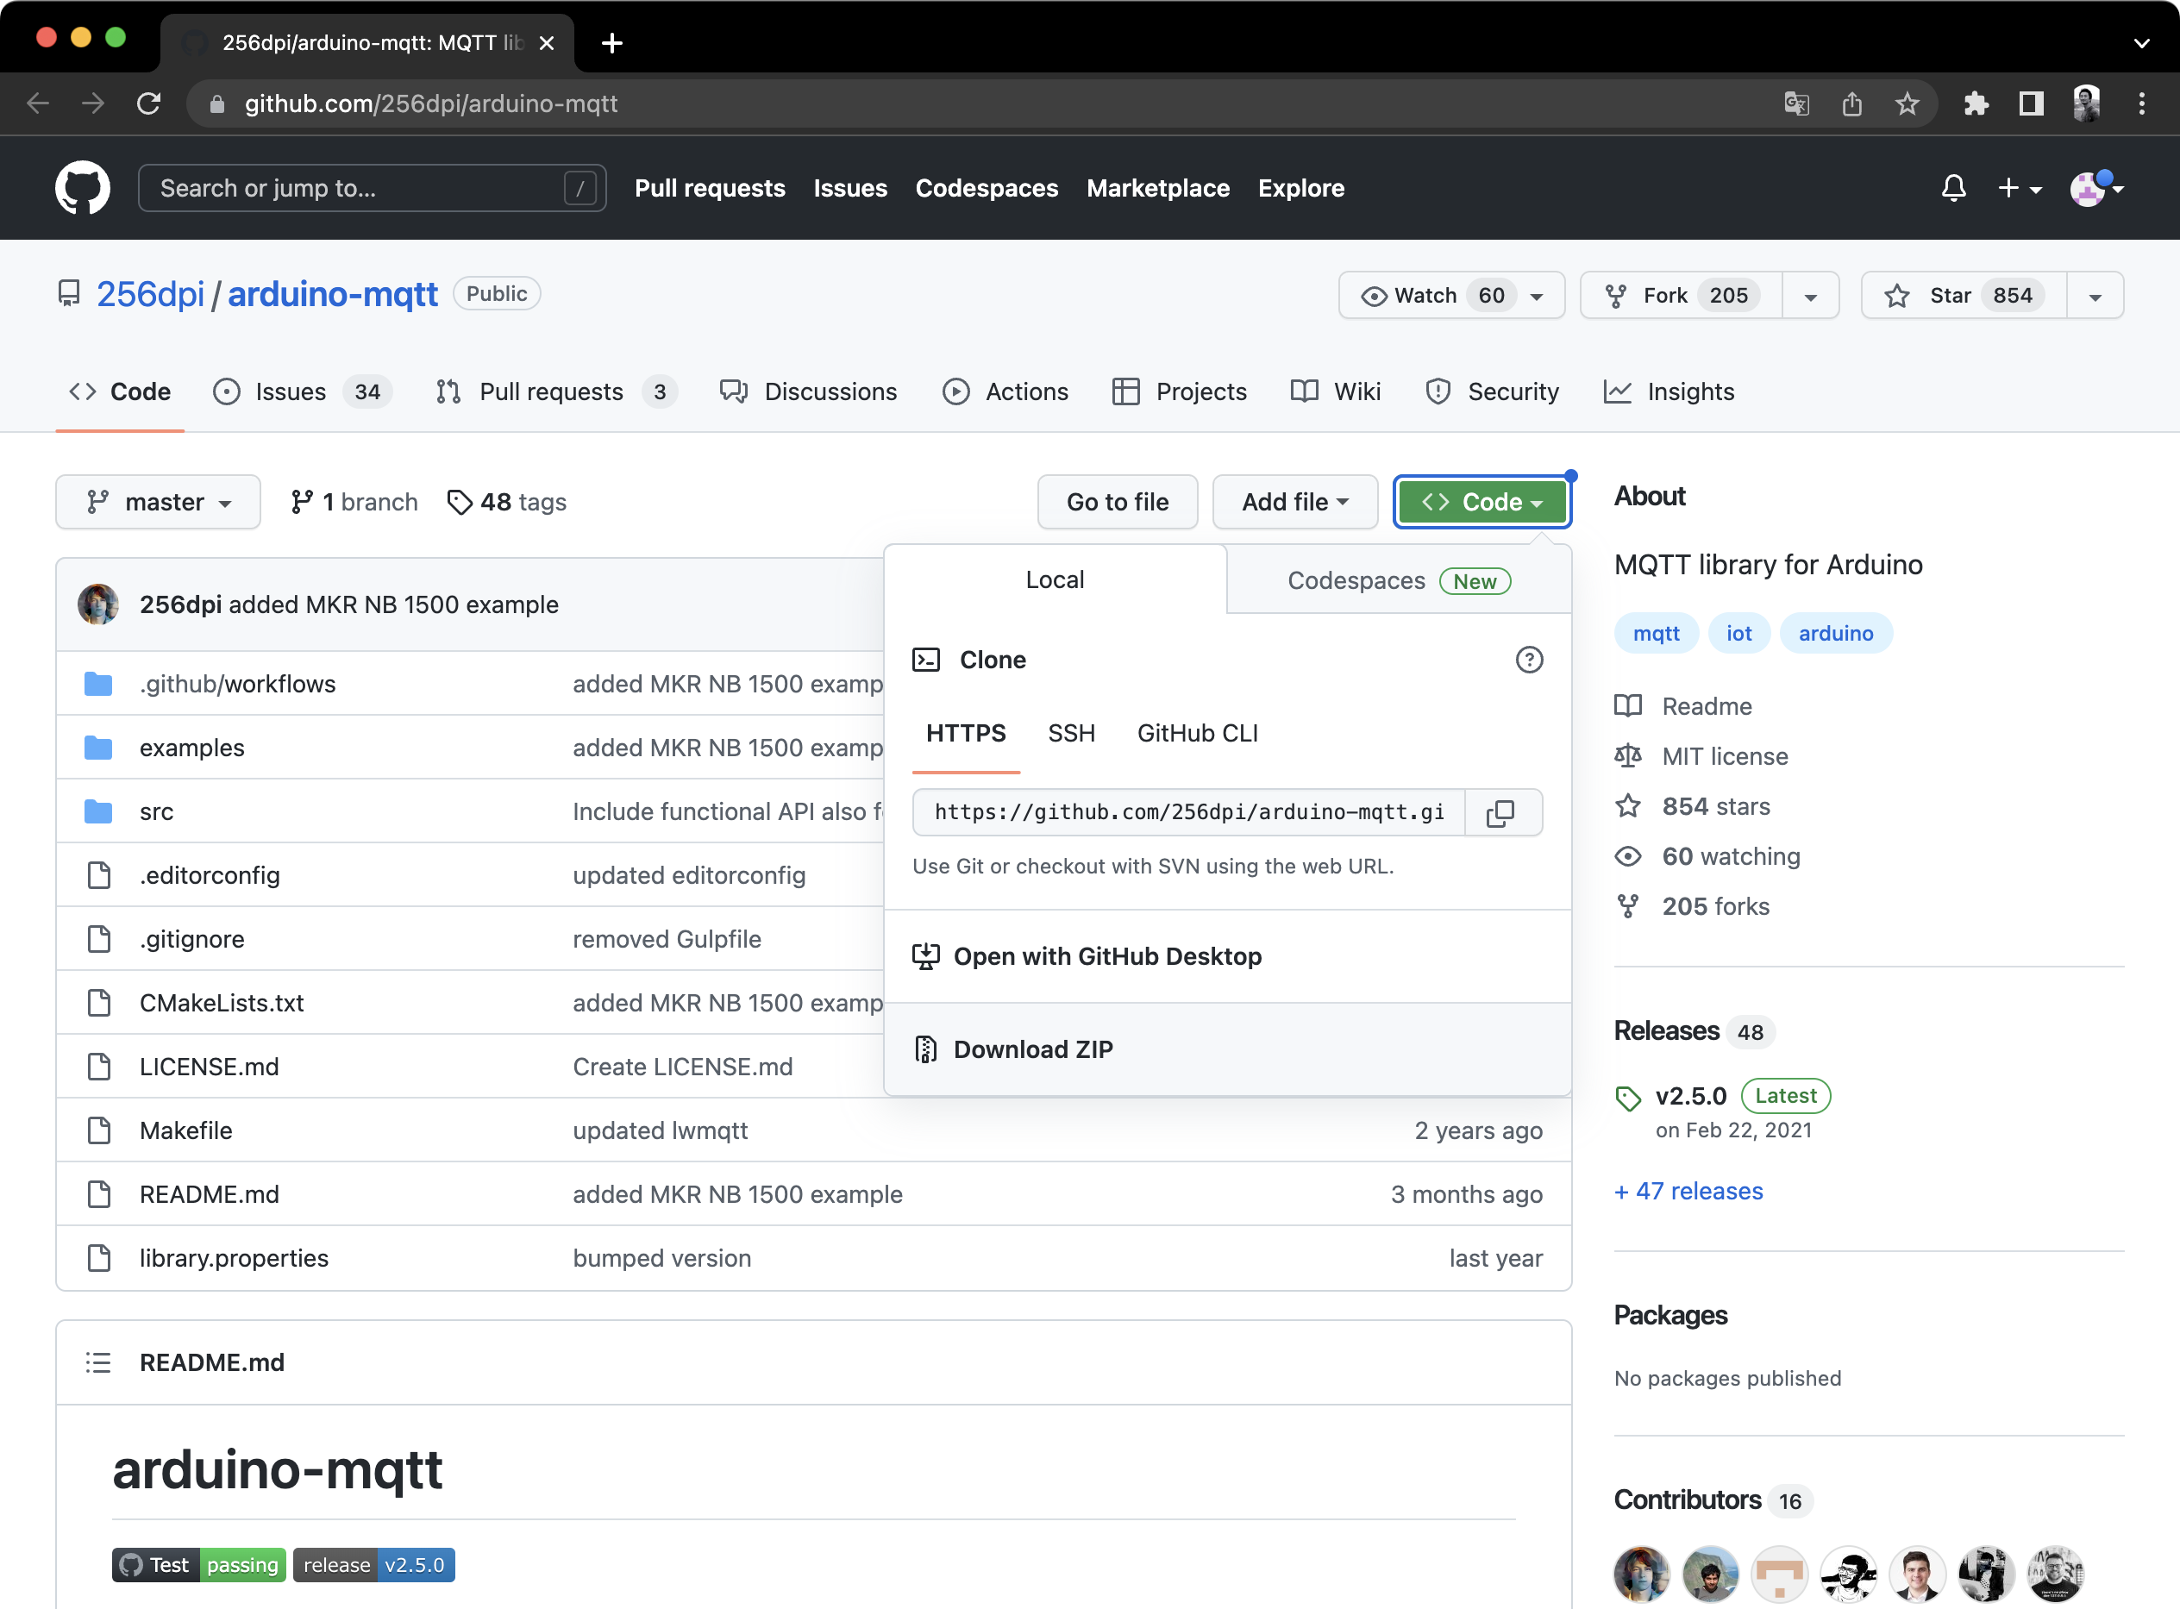Screen dimensions: 2180x1609
Task: Open the new browser tab plus button
Action: point(611,43)
